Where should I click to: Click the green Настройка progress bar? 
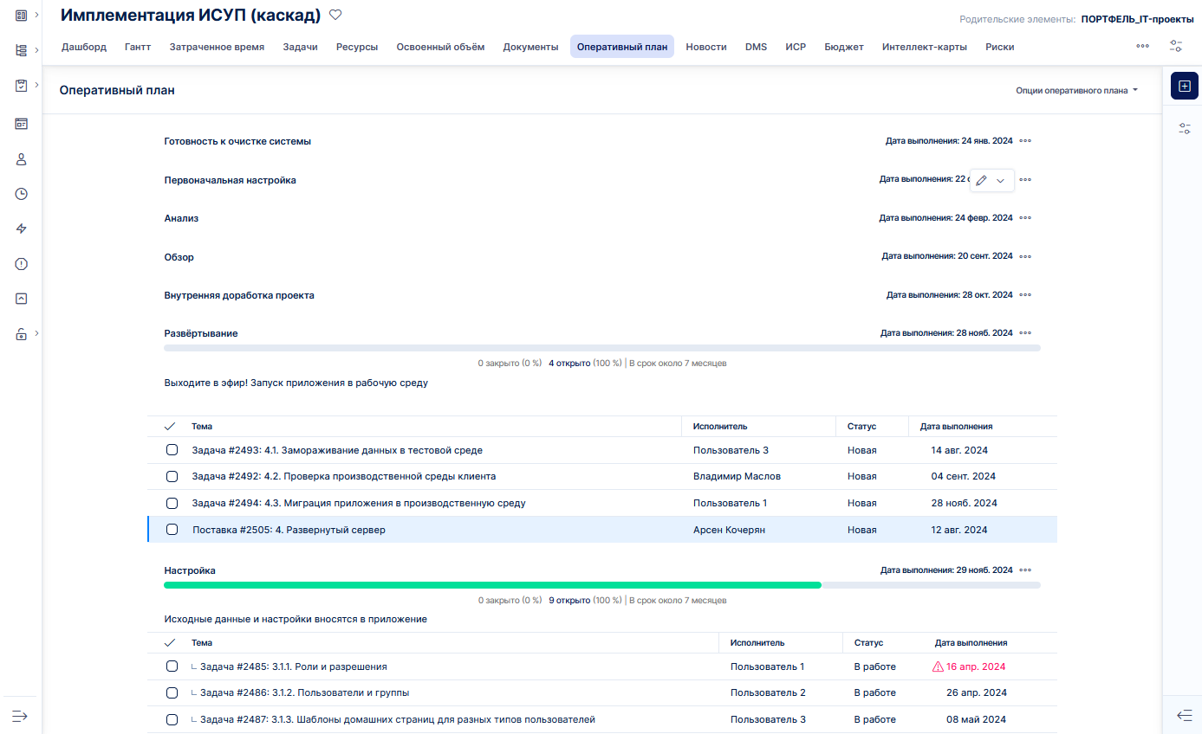pos(492,585)
